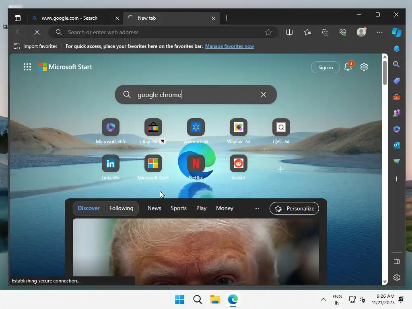This screenshot has width=412, height=309.
Task: Open notifications bell with 3 badge
Action: point(348,66)
